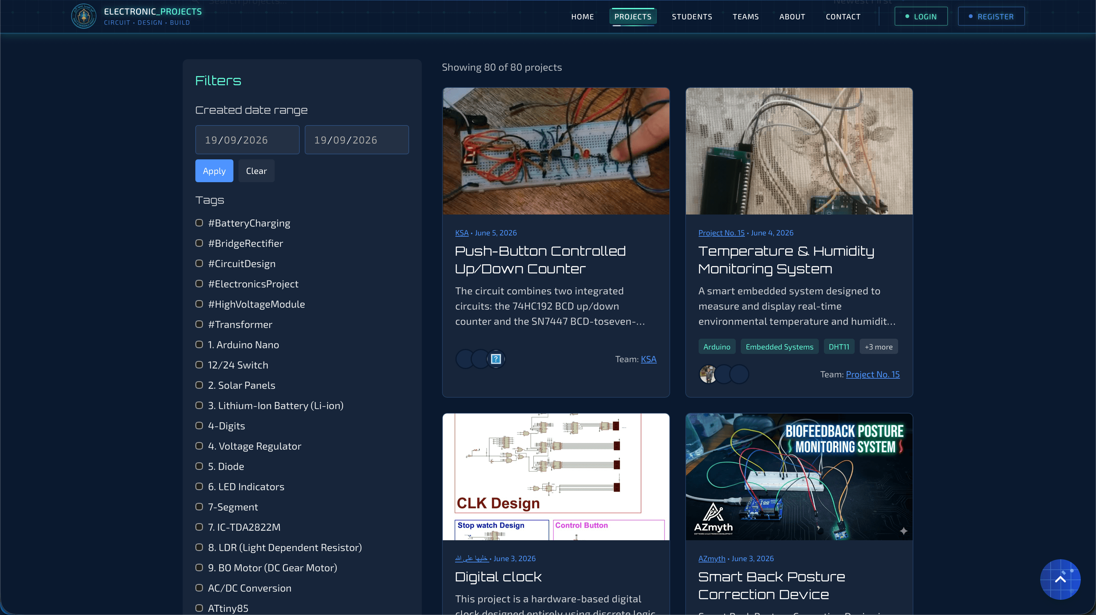Select 9. BO Motor (DC Gear Motor) checkbox
The image size is (1096, 615).
pyautogui.click(x=199, y=568)
